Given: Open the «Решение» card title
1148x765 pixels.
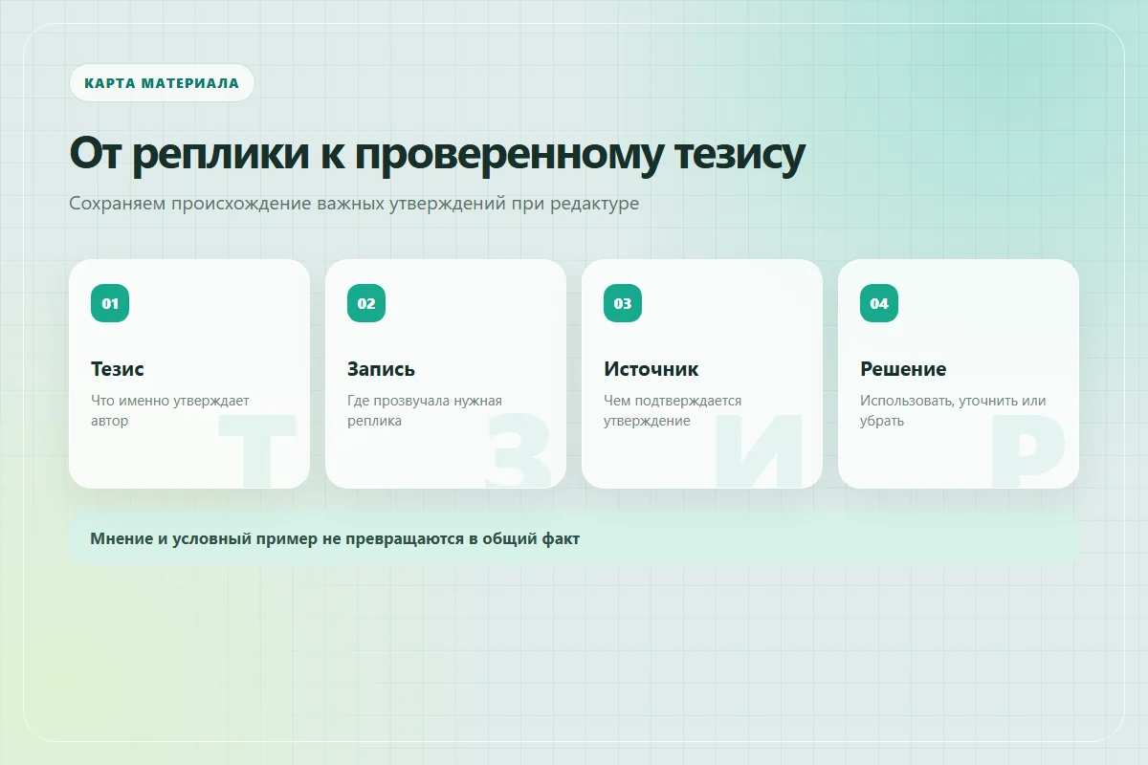Looking at the screenshot, I should (x=903, y=369).
